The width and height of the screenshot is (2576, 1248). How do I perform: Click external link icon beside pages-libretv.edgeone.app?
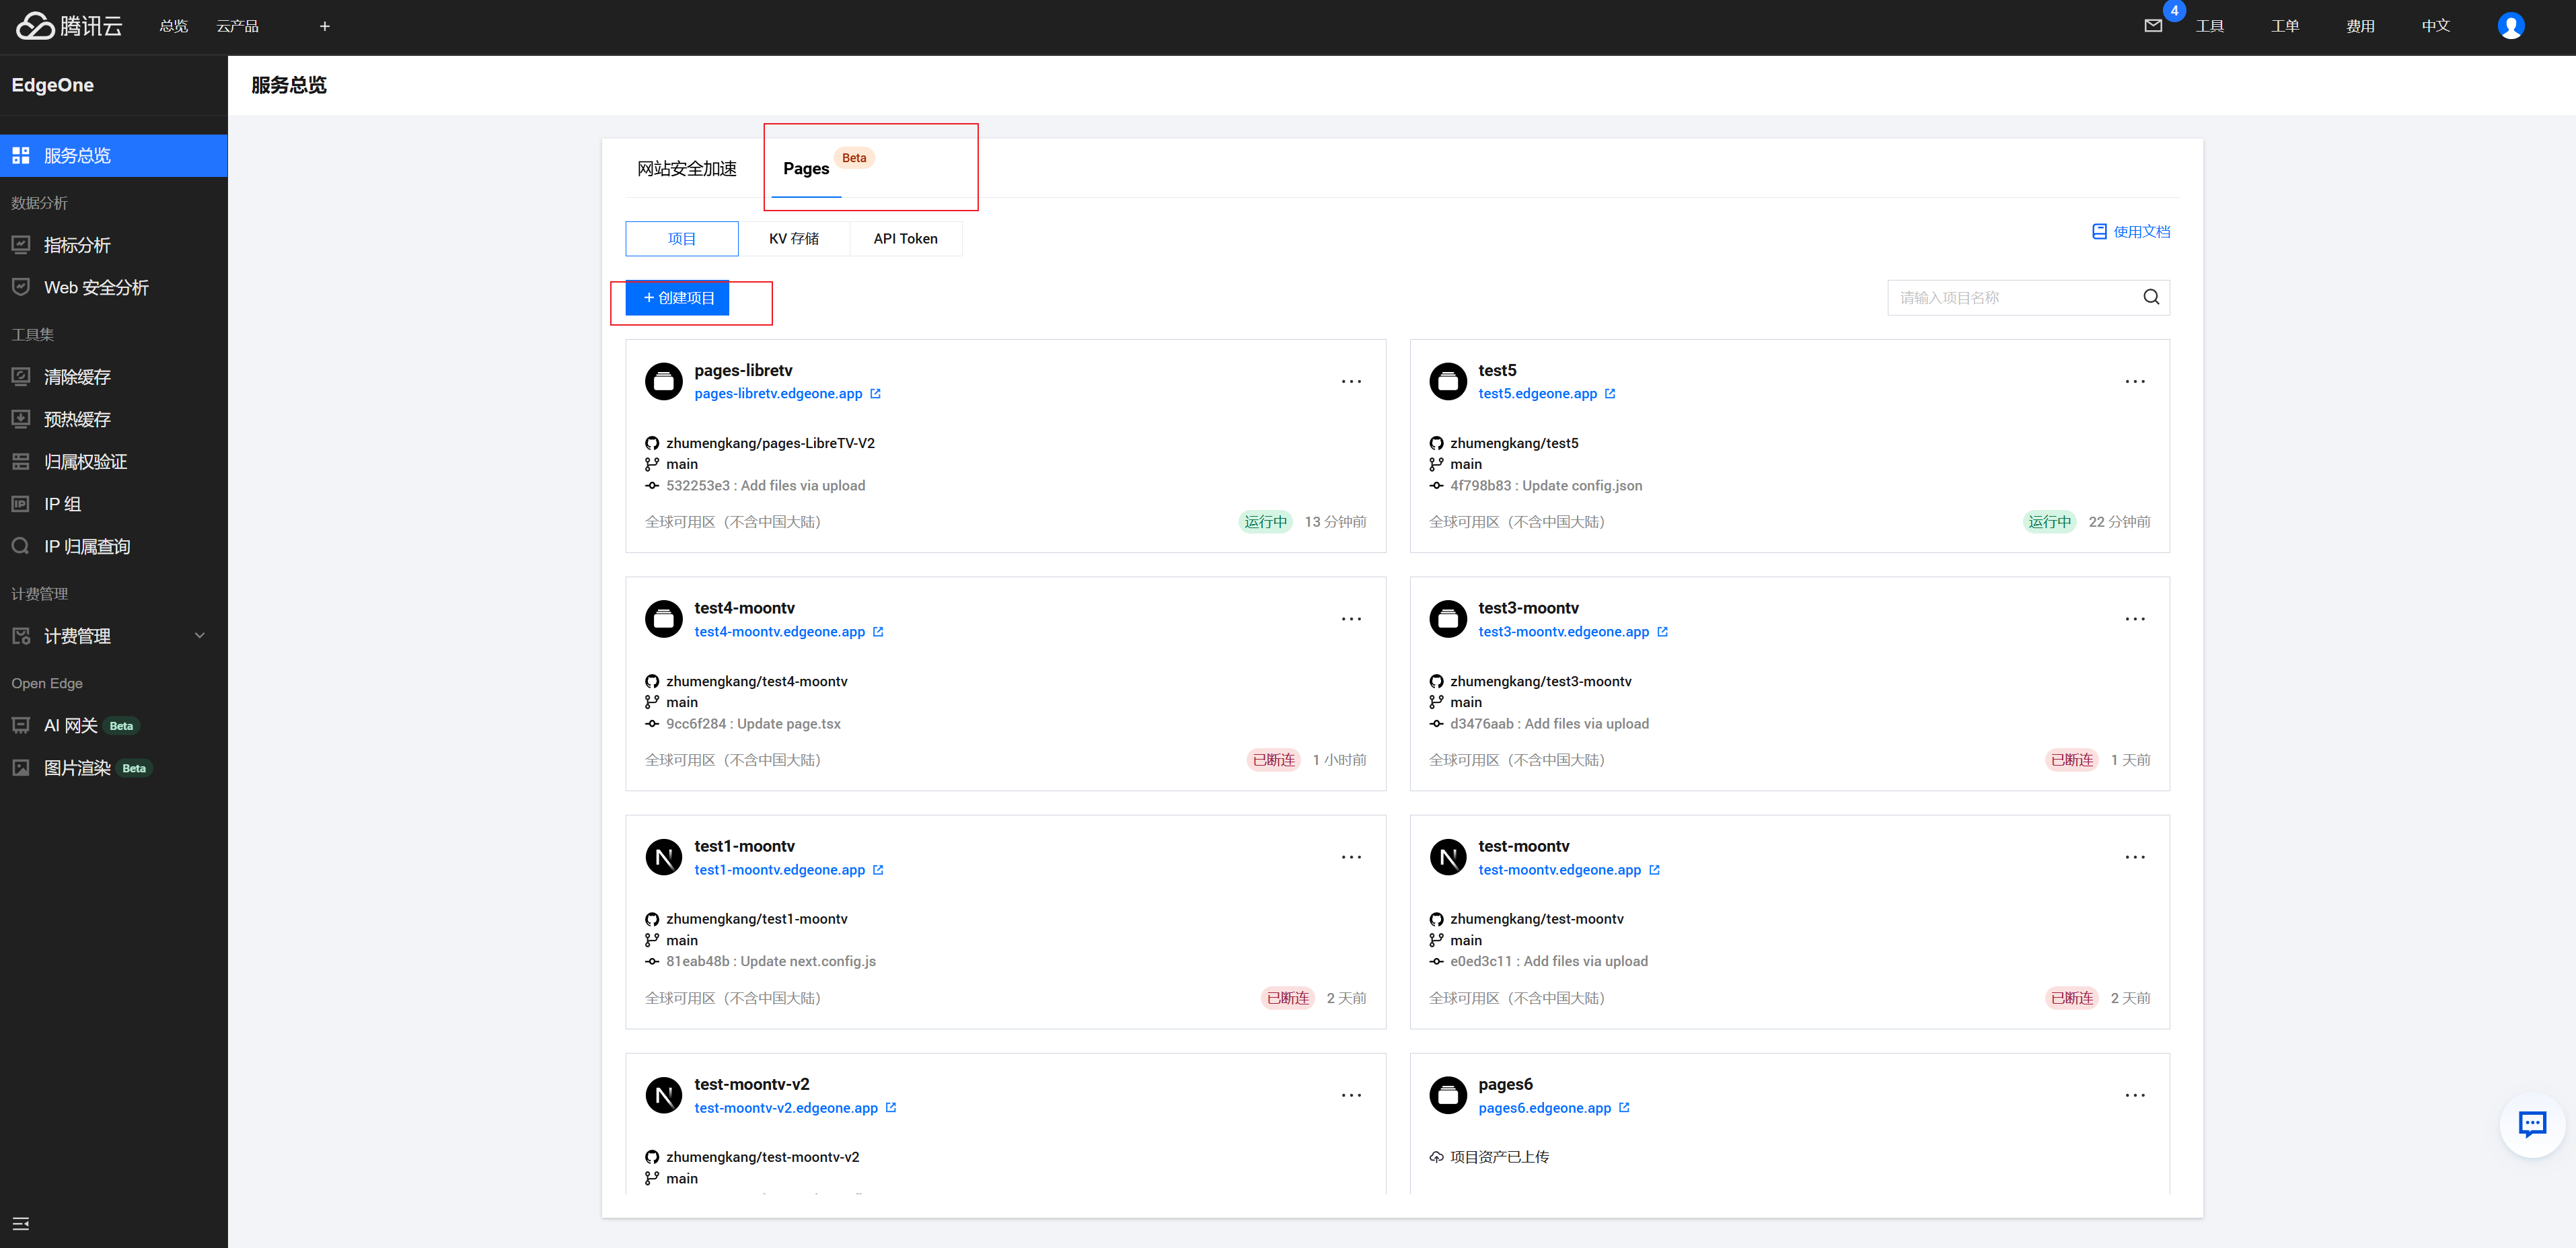875,394
